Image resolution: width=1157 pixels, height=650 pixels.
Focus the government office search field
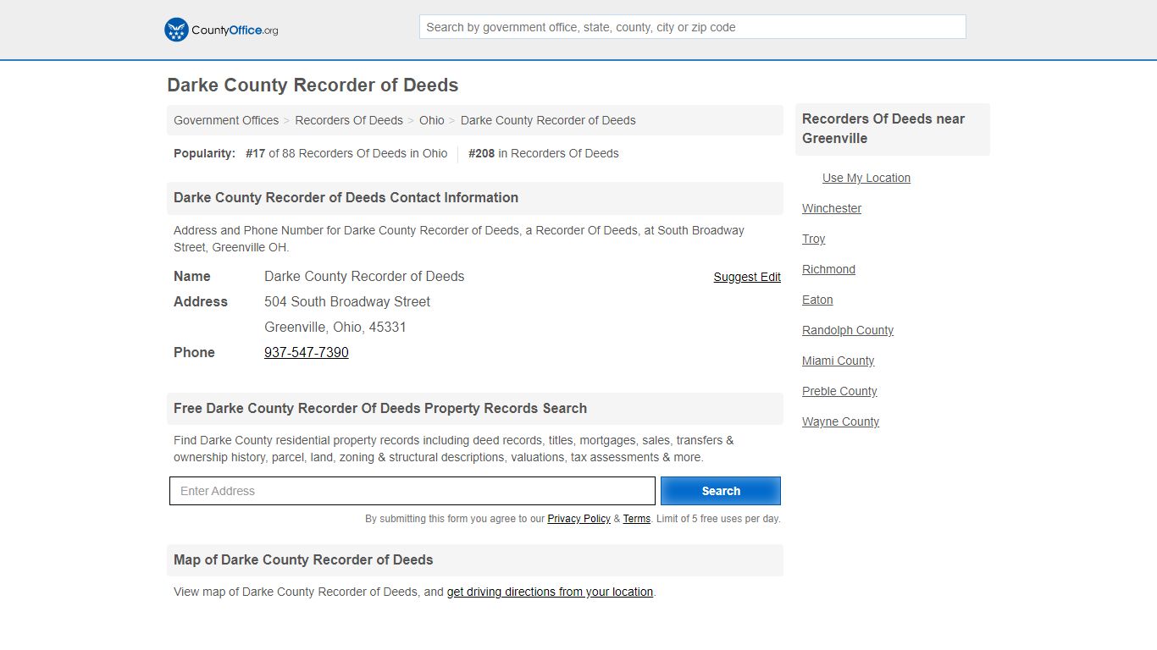pos(692,27)
